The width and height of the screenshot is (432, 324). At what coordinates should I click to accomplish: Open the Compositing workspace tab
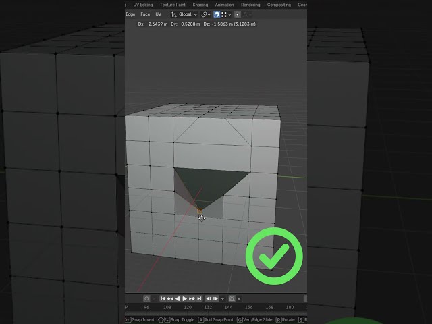(x=279, y=5)
